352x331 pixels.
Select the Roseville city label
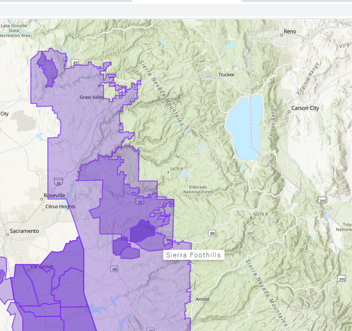pyautogui.click(x=54, y=196)
